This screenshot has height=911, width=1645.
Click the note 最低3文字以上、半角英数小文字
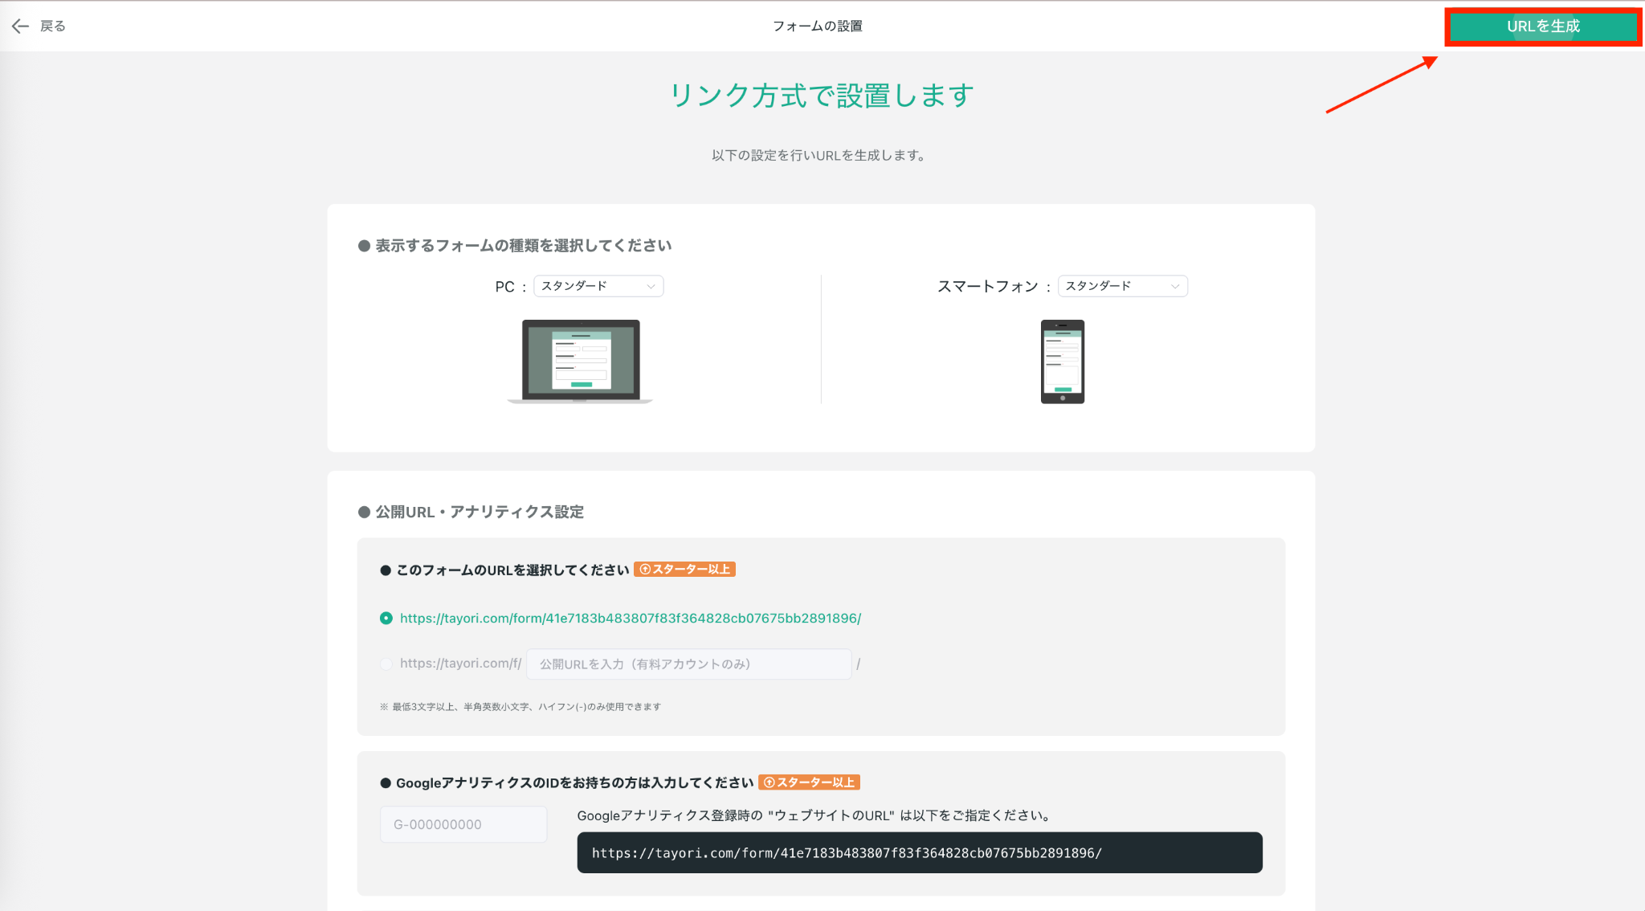[x=520, y=707]
